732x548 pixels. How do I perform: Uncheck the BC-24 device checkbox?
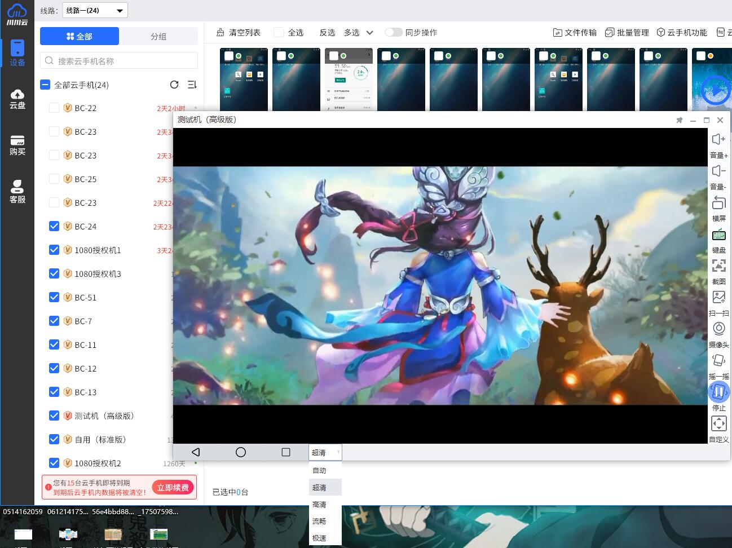coord(54,226)
